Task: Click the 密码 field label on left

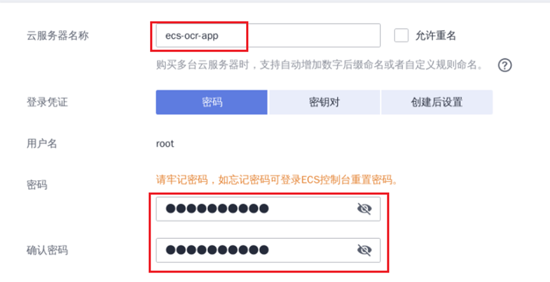Action: pyautogui.click(x=37, y=185)
